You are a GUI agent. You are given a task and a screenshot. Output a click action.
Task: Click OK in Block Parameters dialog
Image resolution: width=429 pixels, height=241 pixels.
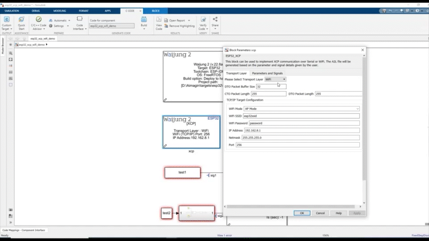click(302, 213)
